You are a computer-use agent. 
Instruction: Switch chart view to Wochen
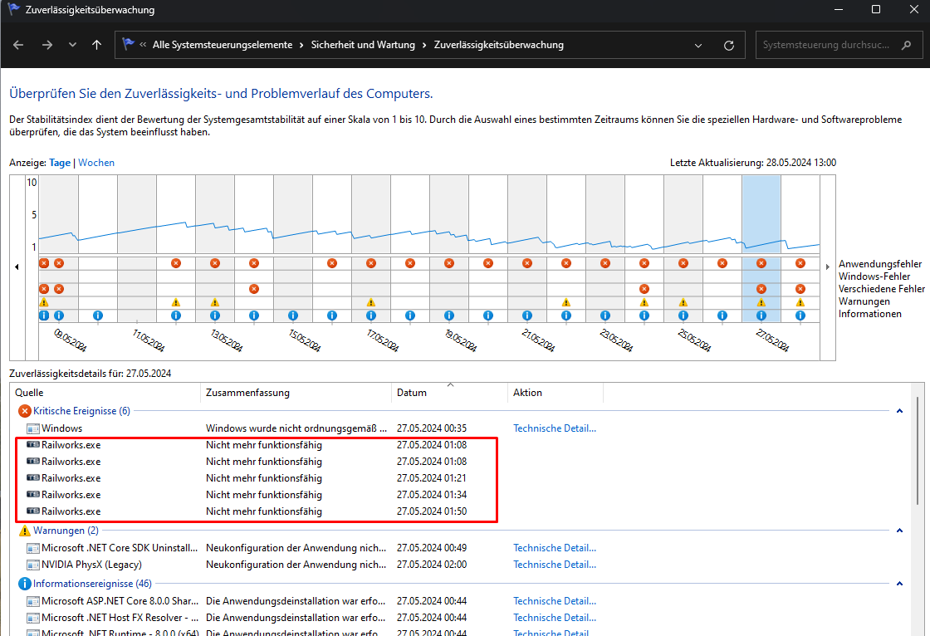click(96, 163)
